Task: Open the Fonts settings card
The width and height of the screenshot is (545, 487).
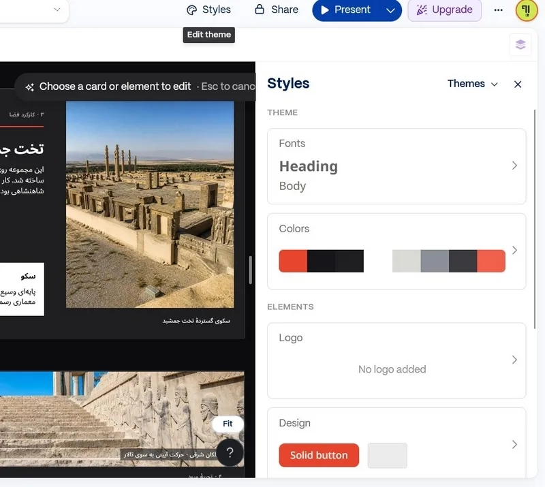Action: pos(396,166)
